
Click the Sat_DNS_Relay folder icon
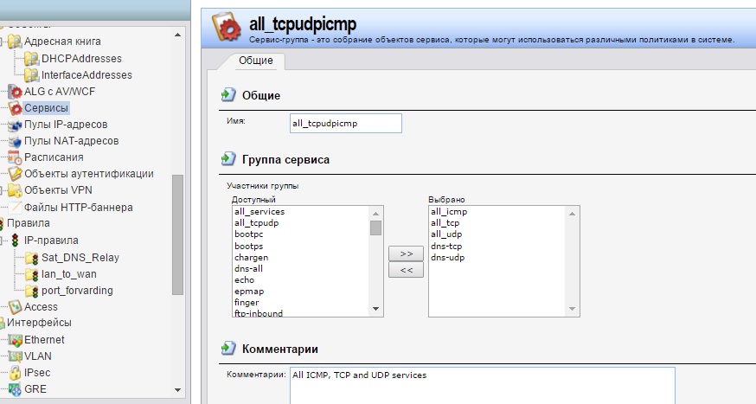click(32, 258)
